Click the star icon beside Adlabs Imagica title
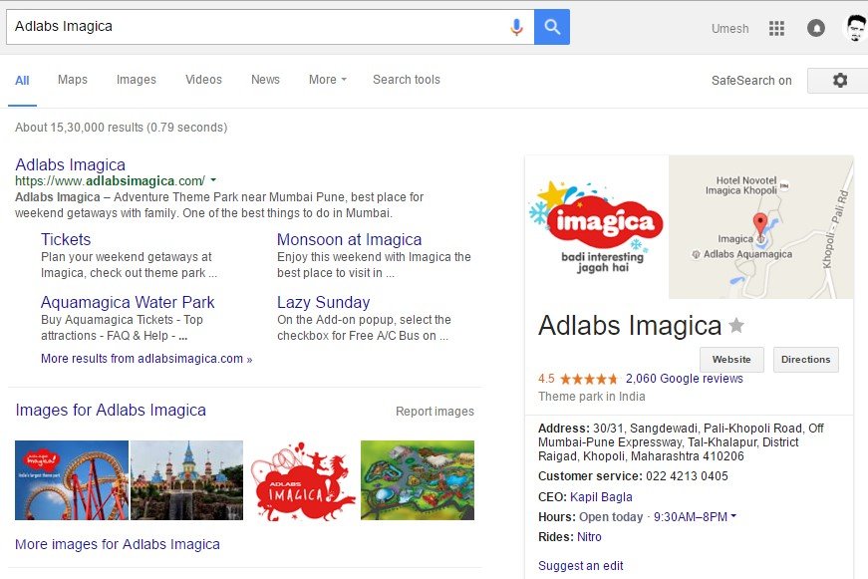This screenshot has height=579, width=868. [736, 325]
